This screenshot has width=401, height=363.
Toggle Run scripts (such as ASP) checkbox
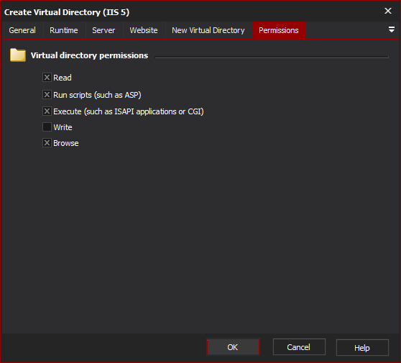click(47, 95)
